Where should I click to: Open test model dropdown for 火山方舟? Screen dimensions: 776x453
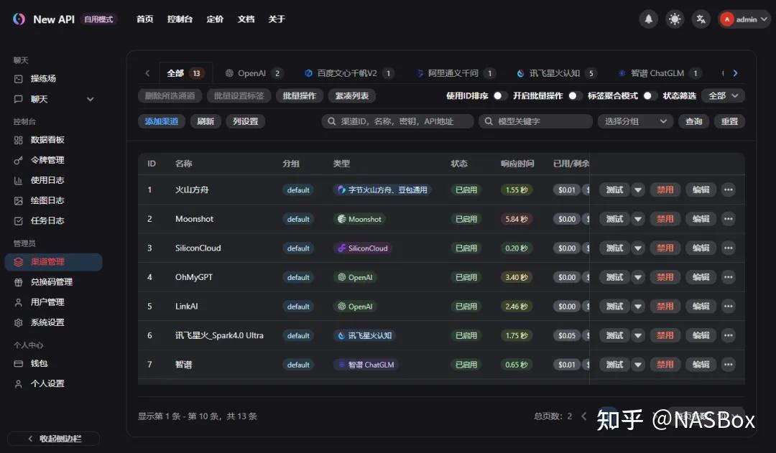pyautogui.click(x=638, y=190)
